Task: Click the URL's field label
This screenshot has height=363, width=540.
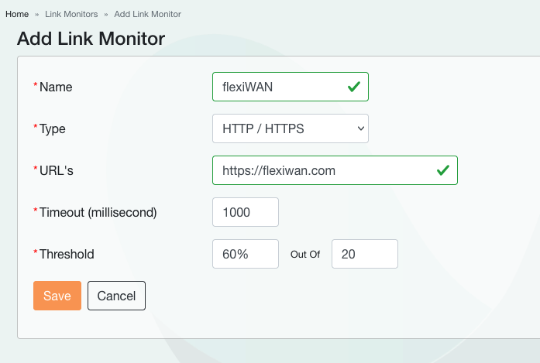Action: pyautogui.click(x=56, y=171)
